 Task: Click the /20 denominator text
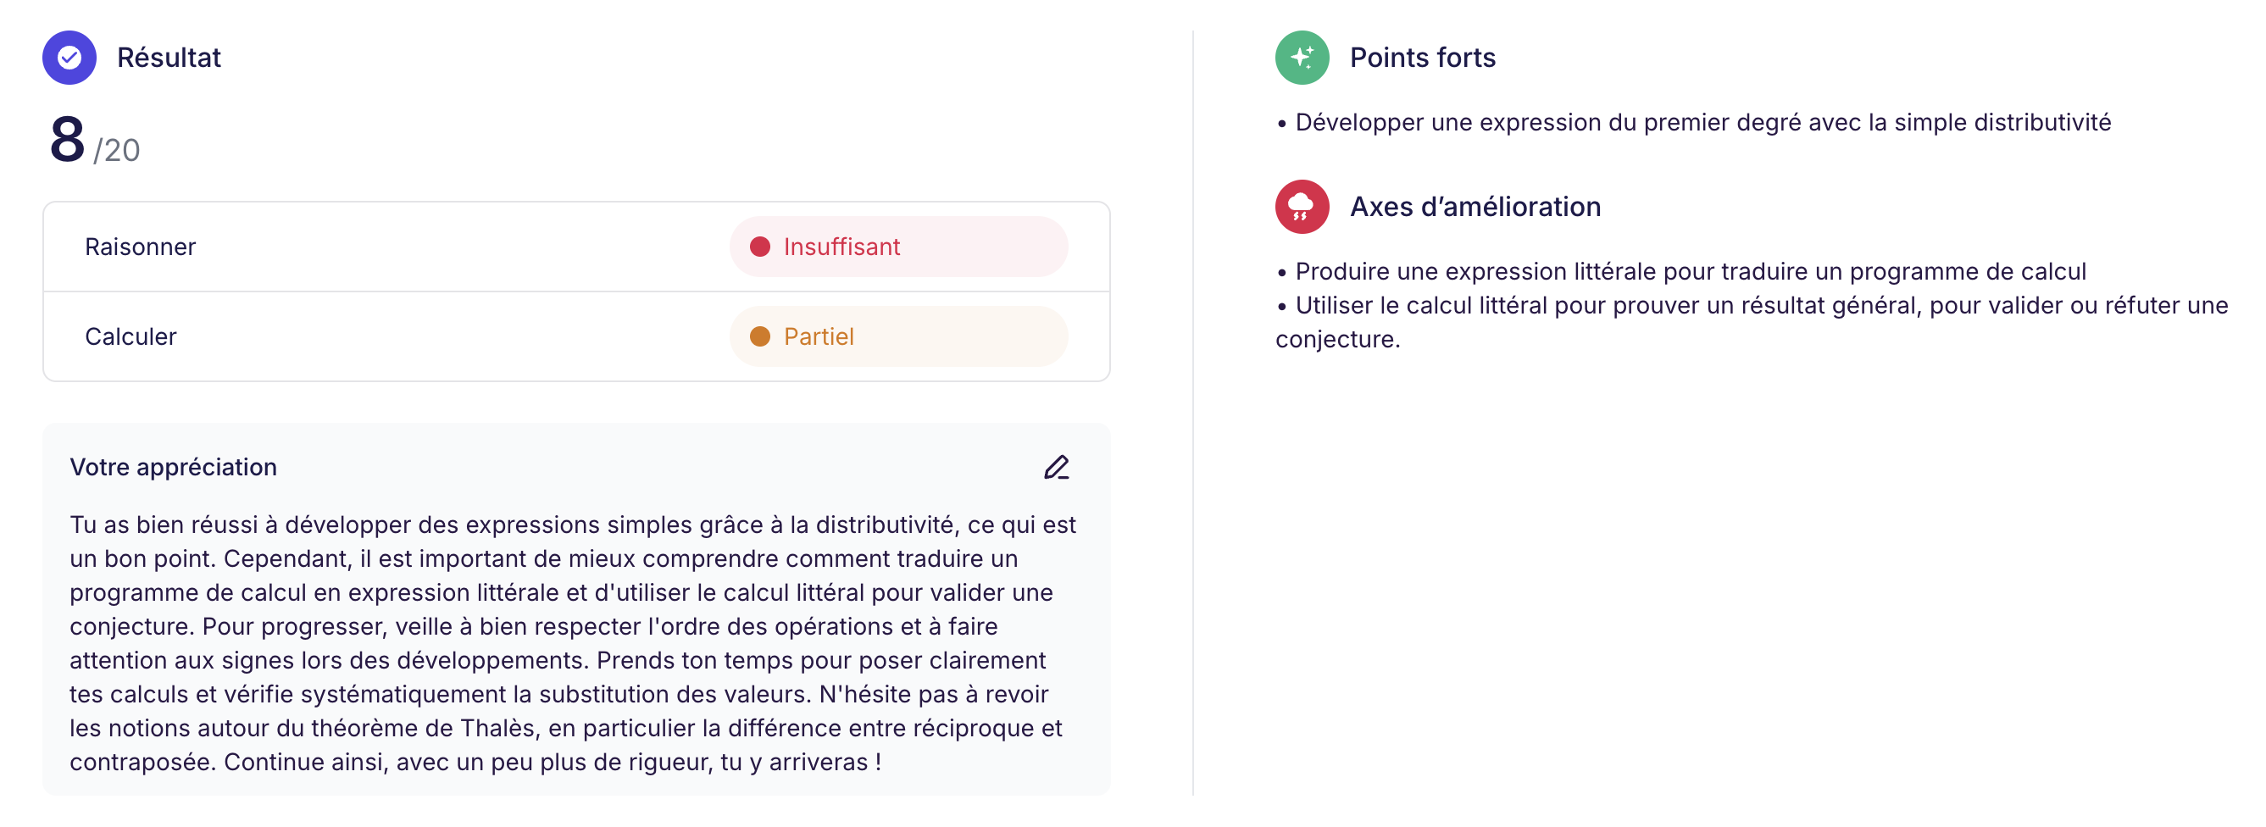pos(117,151)
